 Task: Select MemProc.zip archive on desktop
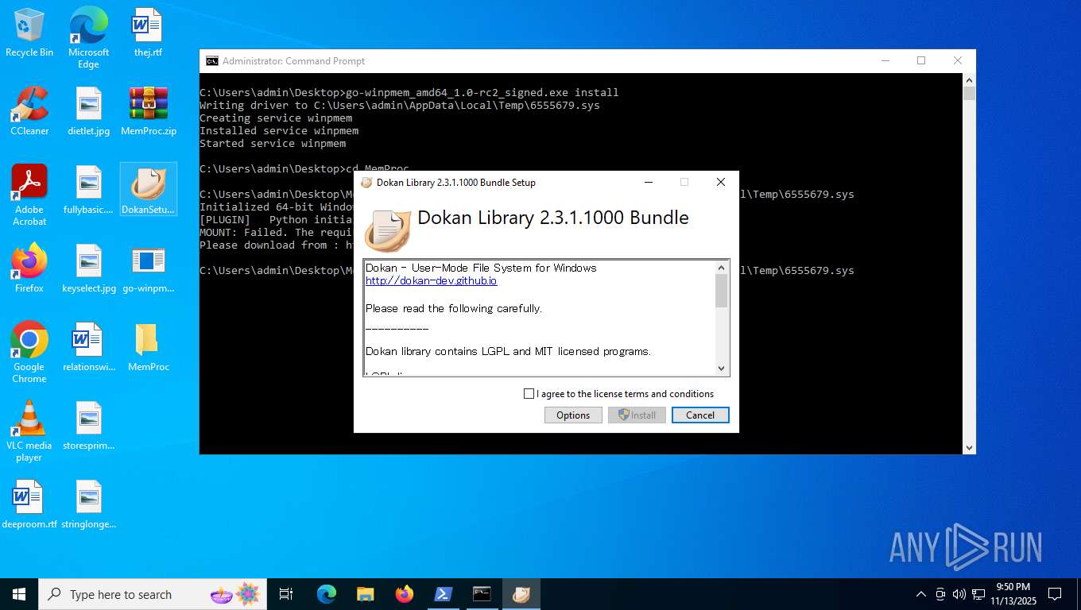coord(149,111)
